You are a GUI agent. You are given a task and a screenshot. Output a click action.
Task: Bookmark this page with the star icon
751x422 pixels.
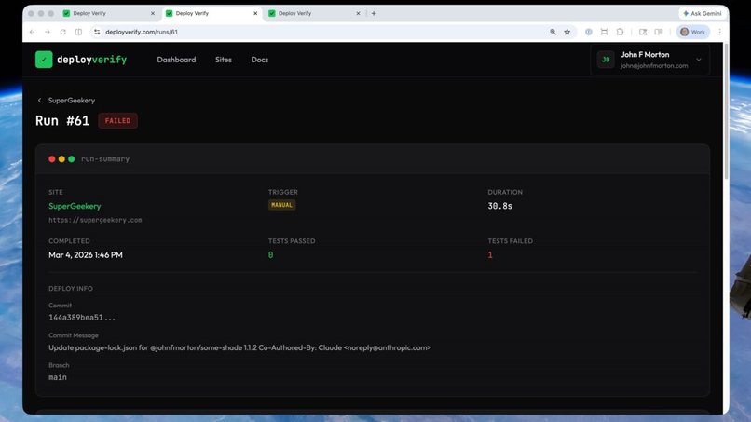coord(567,32)
